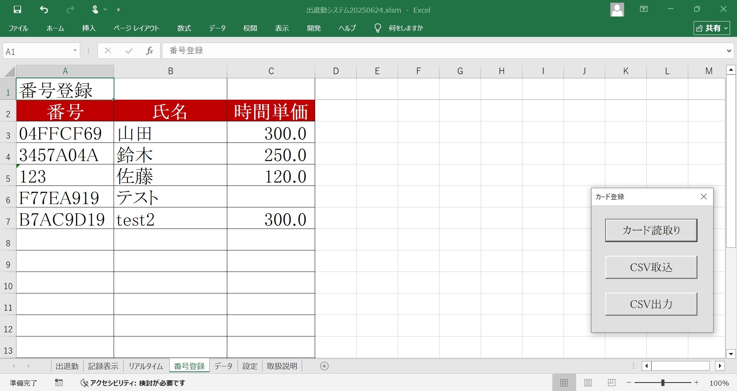Switch to the 挿入 ribbon tab
Image resolution: width=737 pixels, height=391 pixels.
[89, 28]
